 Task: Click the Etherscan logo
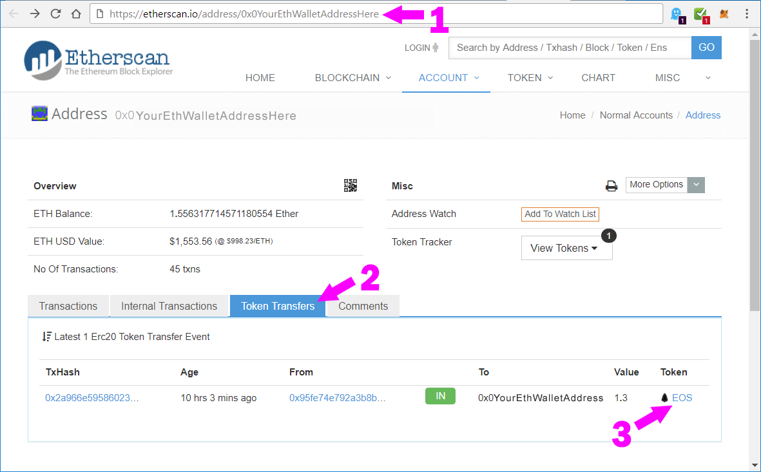coord(99,60)
